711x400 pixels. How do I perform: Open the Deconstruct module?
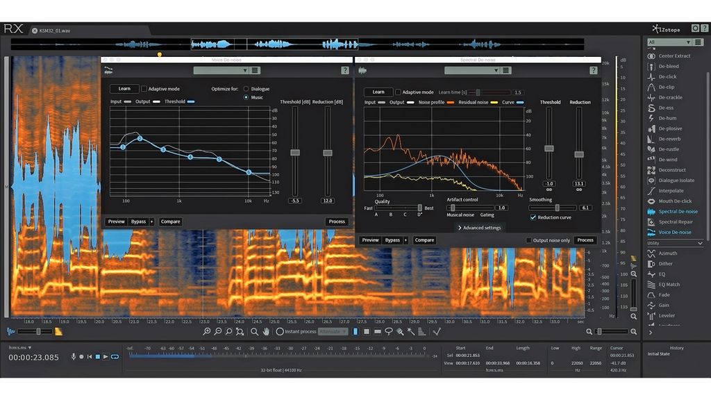667,170
